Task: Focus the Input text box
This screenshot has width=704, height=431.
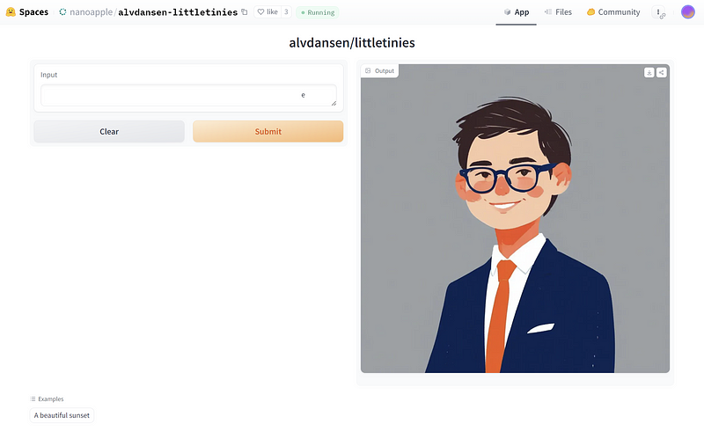Action: [x=188, y=95]
